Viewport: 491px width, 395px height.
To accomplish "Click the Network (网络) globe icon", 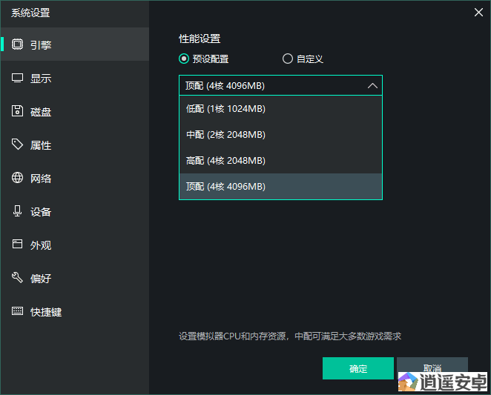I will [x=18, y=178].
